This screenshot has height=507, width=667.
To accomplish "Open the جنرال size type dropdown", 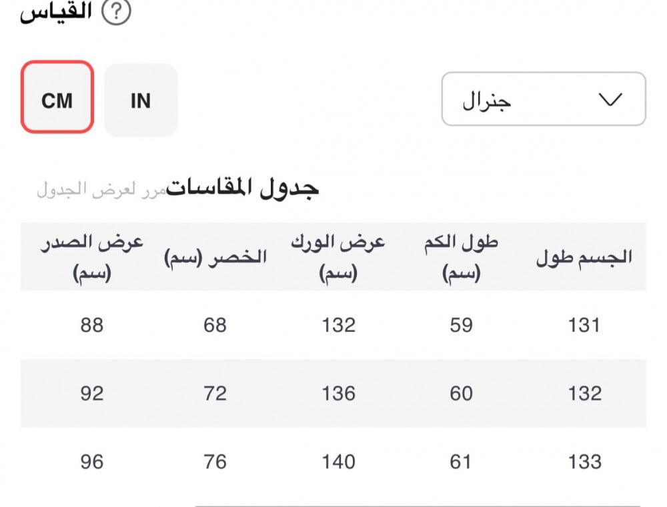I will (x=544, y=99).
